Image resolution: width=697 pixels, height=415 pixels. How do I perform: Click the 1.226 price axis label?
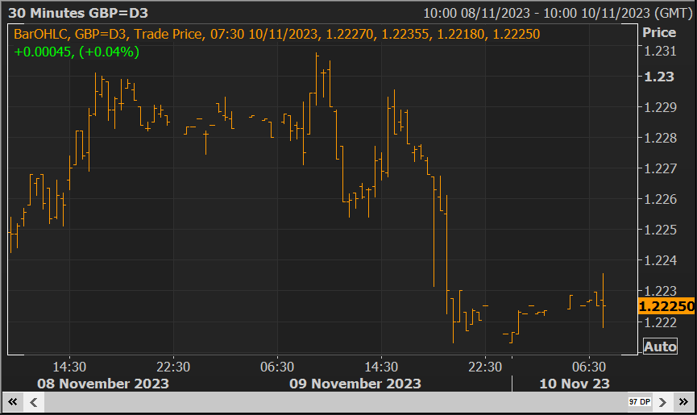tap(660, 199)
